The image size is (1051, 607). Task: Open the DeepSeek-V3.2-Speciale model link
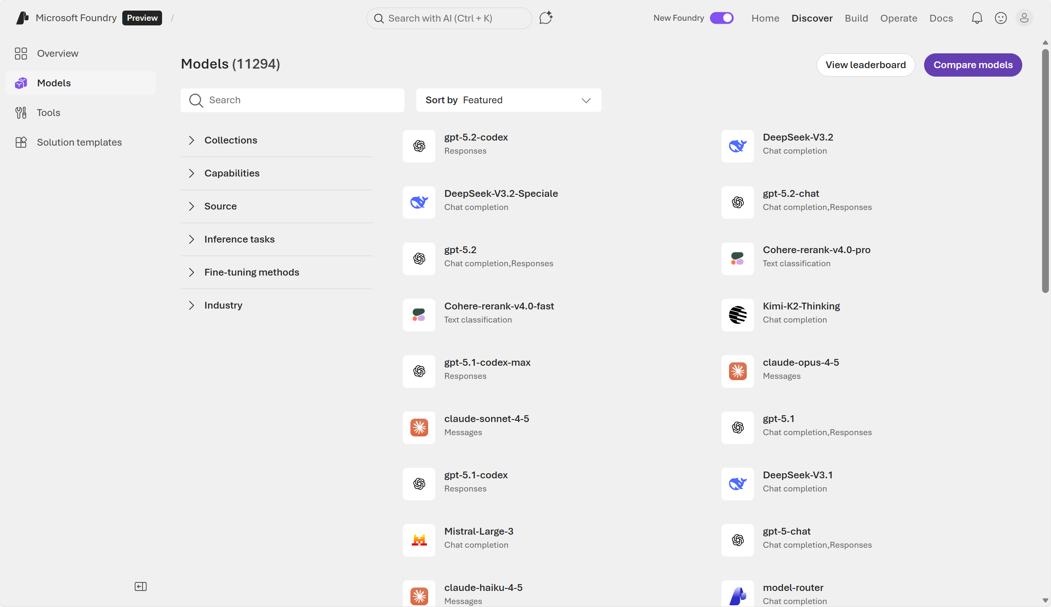pos(501,193)
